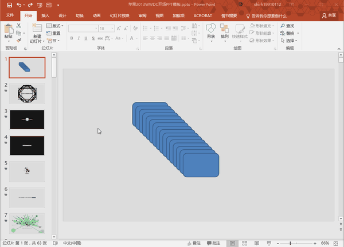Screen dimensions: 344x247
Task: Toggle bold formatting
Action: point(72,38)
